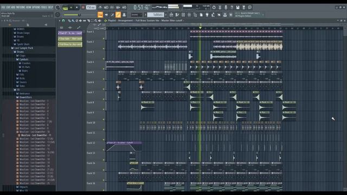Image resolution: width=347 pixels, height=195 pixels.
Task: Toggle the metronome icon
Action: pyautogui.click(x=100, y=8)
